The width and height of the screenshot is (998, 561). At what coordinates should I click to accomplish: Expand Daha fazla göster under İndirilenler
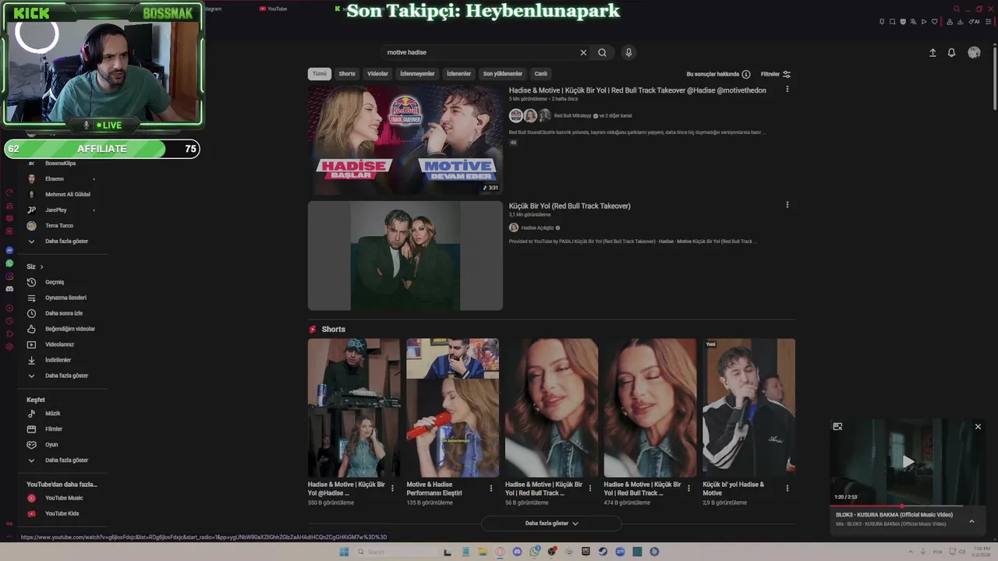pos(67,376)
